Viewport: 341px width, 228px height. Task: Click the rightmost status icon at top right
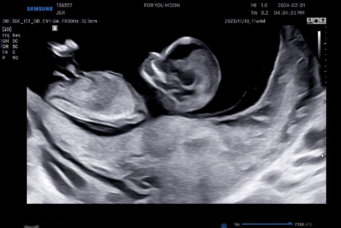click(x=323, y=21)
